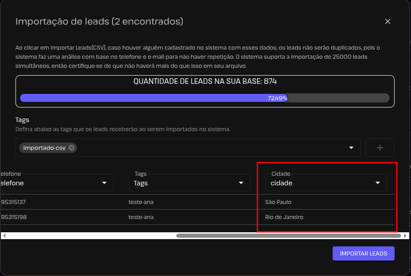The height and width of the screenshot is (276, 411).
Task: Click the importado-csv tag label
Action: pos(44,148)
